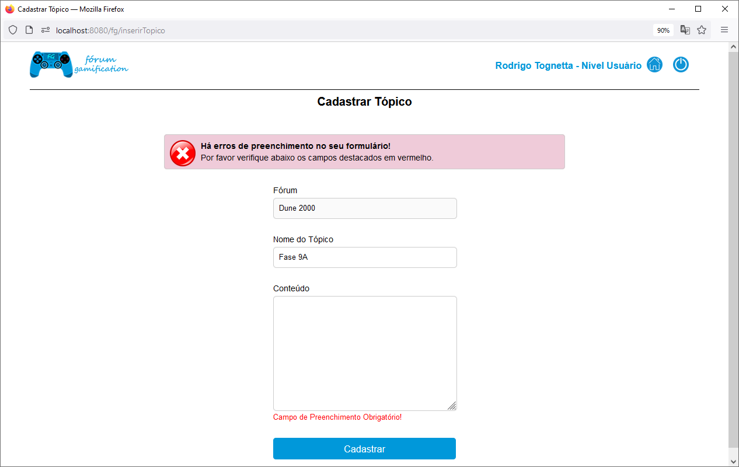Image resolution: width=739 pixels, height=467 pixels.
Task: Maximize the Firefox window
Action: click(x=698, y=9)
